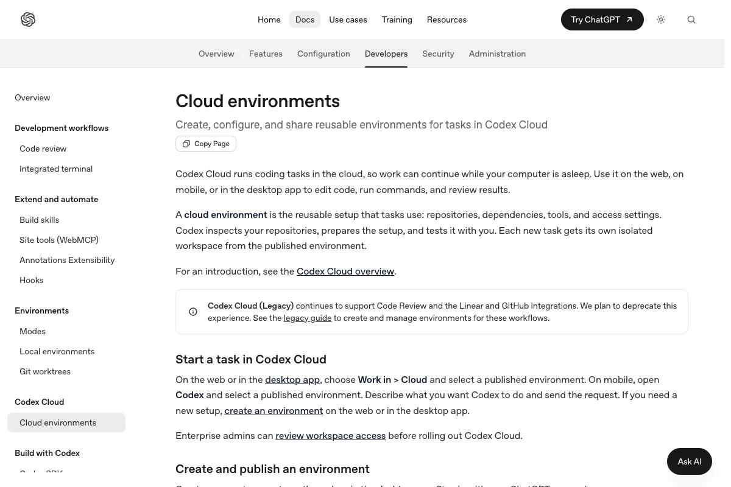731x487 pixels.
Task: Switch to the Security tab
Action: pos(438,54)
